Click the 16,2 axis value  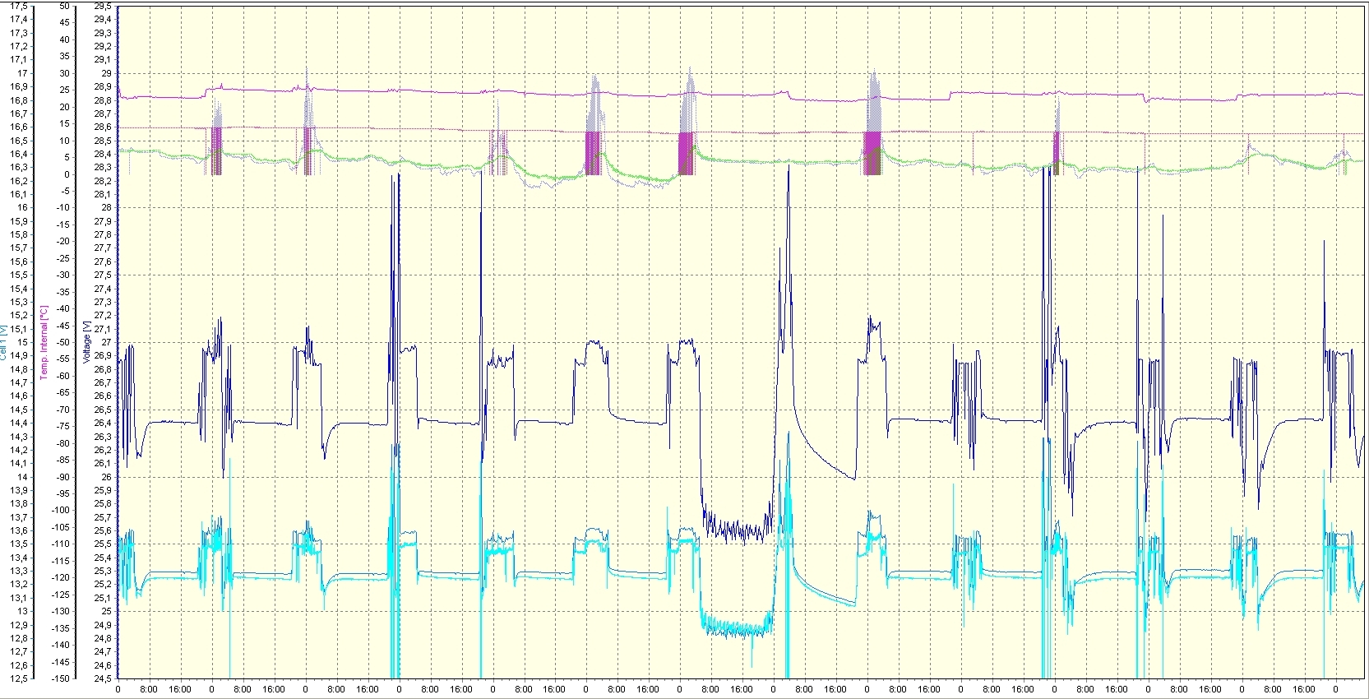[x=18, y=181]
